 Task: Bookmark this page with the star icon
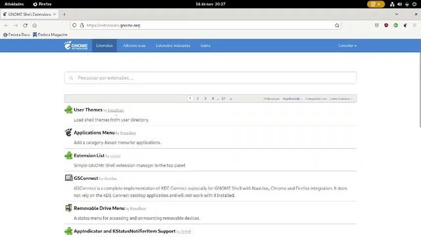coord(337,25)
